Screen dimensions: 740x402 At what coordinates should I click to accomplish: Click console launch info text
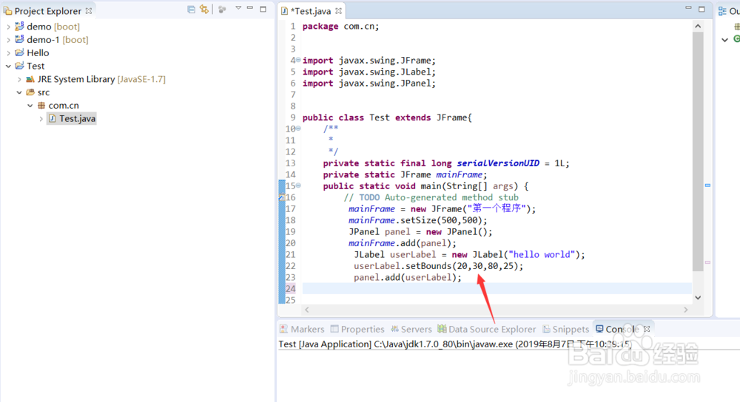pos(455,344)
